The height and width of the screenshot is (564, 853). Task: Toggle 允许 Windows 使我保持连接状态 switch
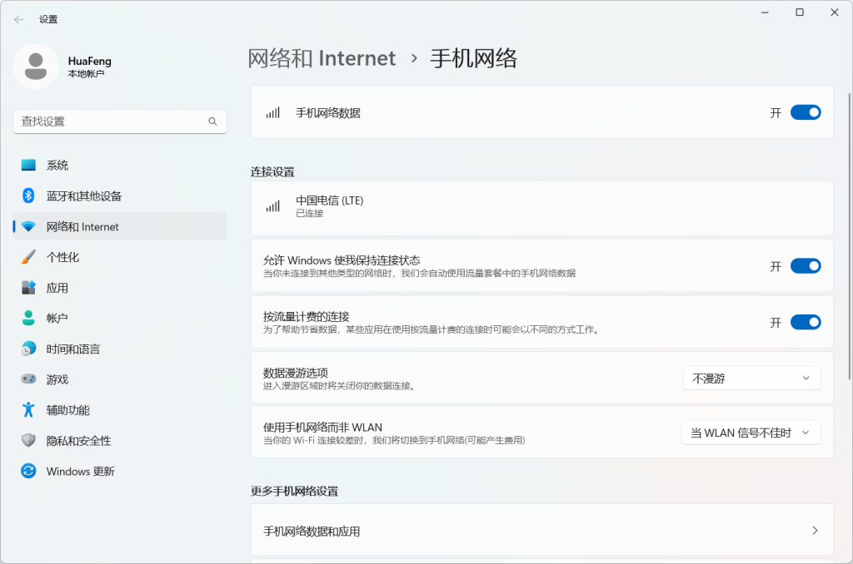coord(805,266)
